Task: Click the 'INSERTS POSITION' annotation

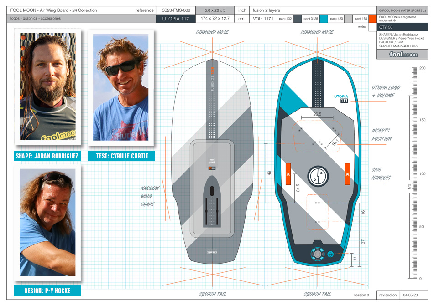Action: (x=382, y=135)
